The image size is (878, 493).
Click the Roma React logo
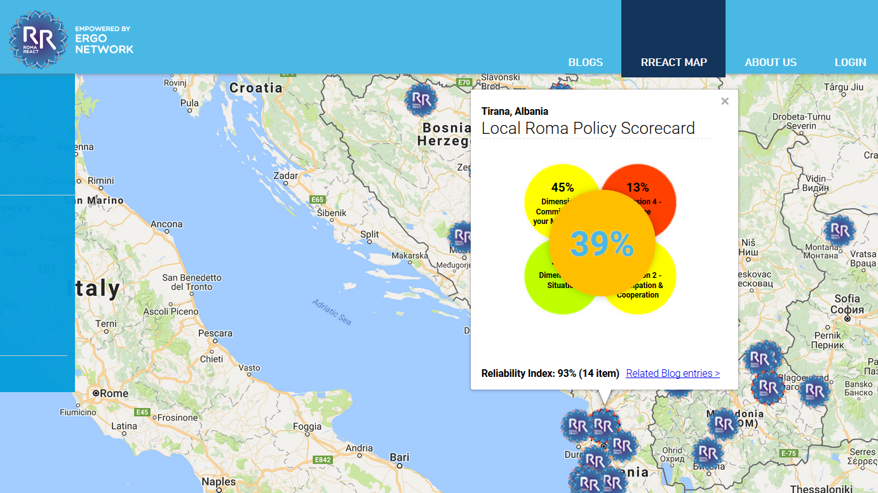coord(38,39)
